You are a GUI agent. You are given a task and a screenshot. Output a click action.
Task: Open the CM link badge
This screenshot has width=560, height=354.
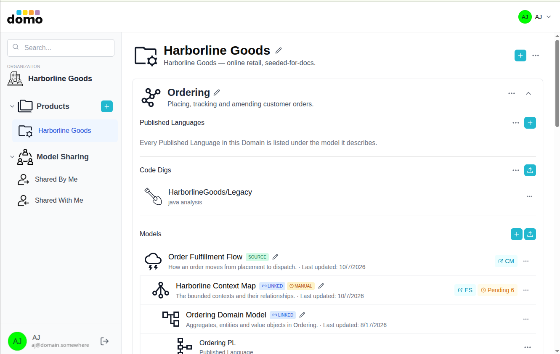point(506,261)
